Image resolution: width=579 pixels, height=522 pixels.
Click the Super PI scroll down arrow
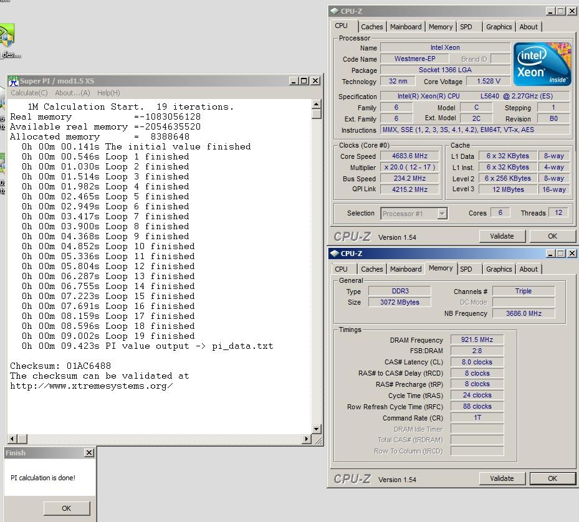click(316, 429)
